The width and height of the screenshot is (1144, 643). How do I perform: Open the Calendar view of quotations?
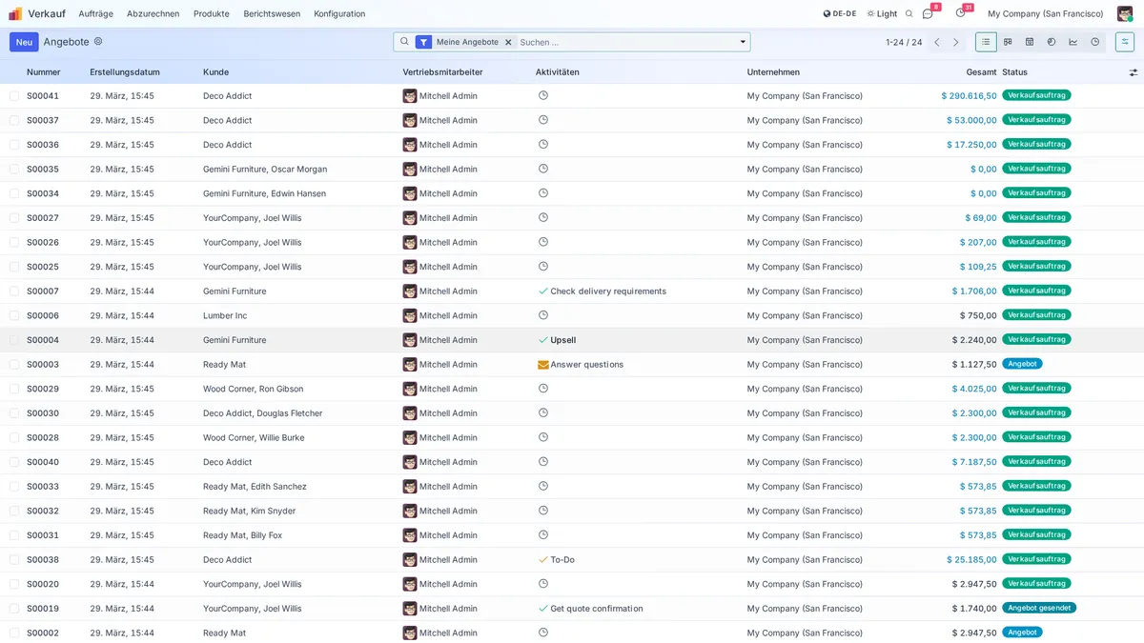[1031, 42]
